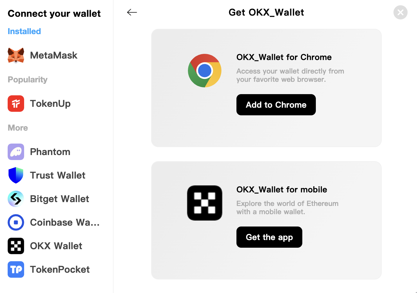Image resolution: width=417 pixels, height=293 pixels.
Task: Click the Chrome browser logo
Action: pos(205,71)
